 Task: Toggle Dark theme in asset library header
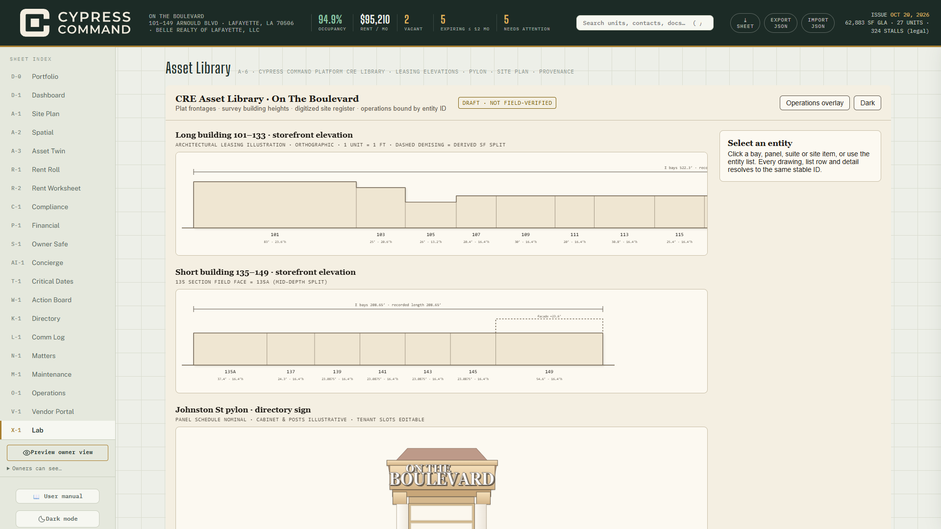(x=867, y=103)
